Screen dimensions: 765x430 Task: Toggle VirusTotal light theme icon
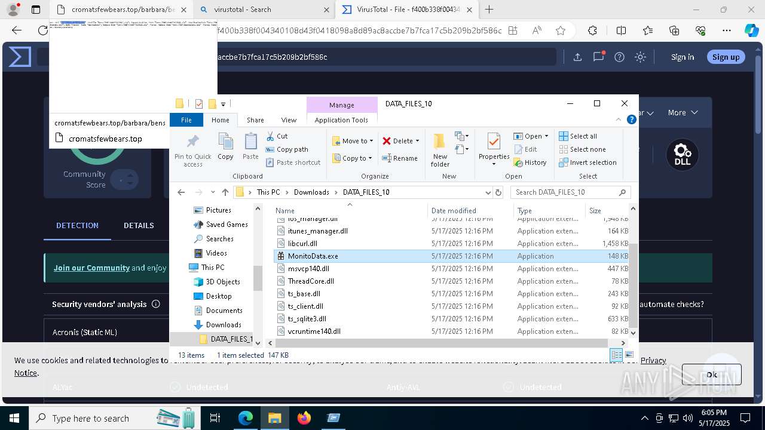(640, 57)
